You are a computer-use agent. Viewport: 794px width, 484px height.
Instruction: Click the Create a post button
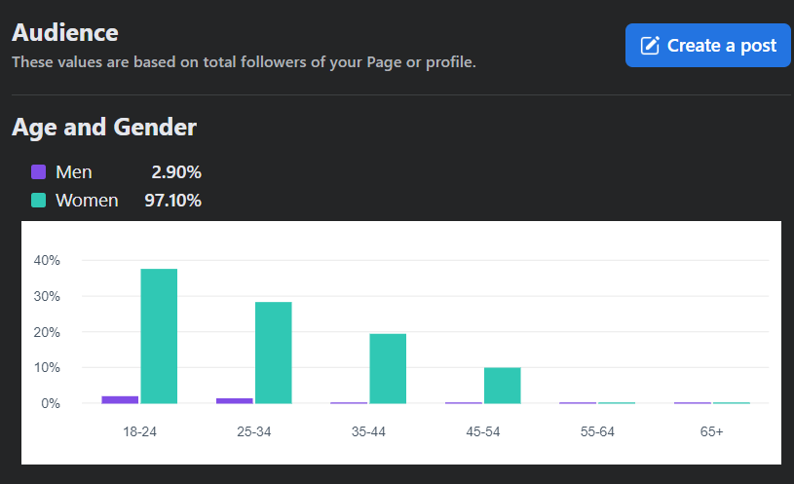pyautogui.click(x=707, y=45)
